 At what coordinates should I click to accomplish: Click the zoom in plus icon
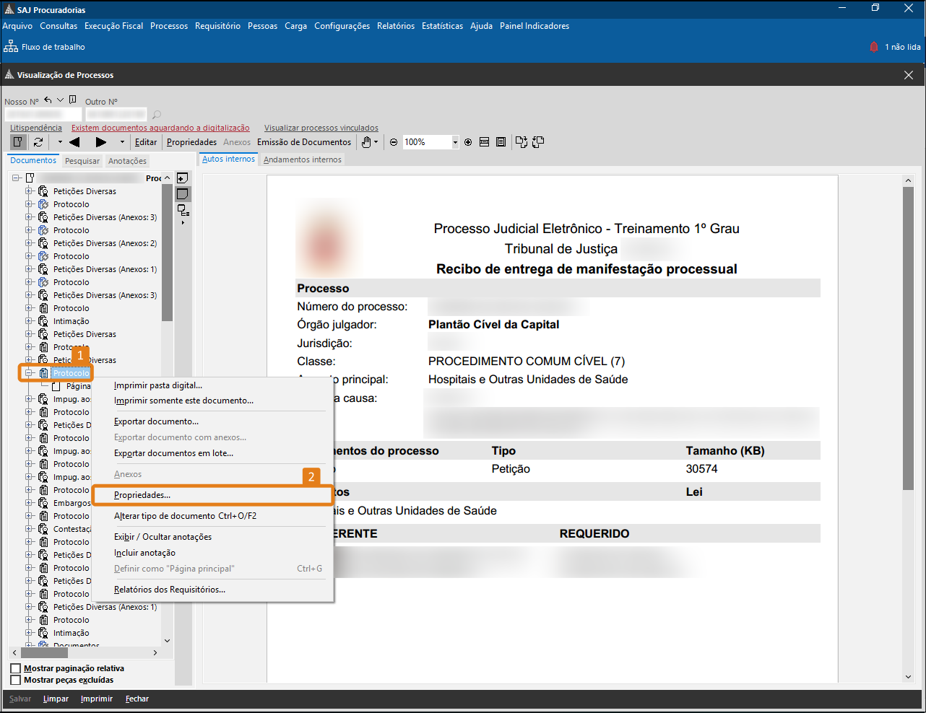click(x=468, y=142)
